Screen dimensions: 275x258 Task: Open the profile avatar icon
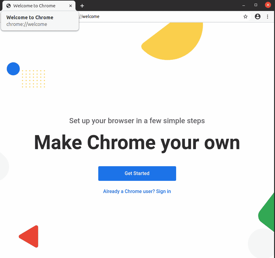click(x=258, y=17)
